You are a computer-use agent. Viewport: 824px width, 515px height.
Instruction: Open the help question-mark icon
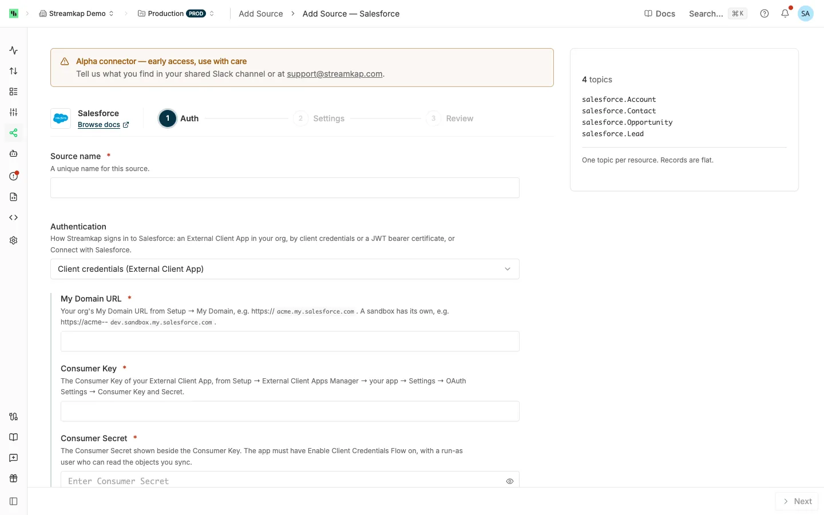[x=764, y=14]
